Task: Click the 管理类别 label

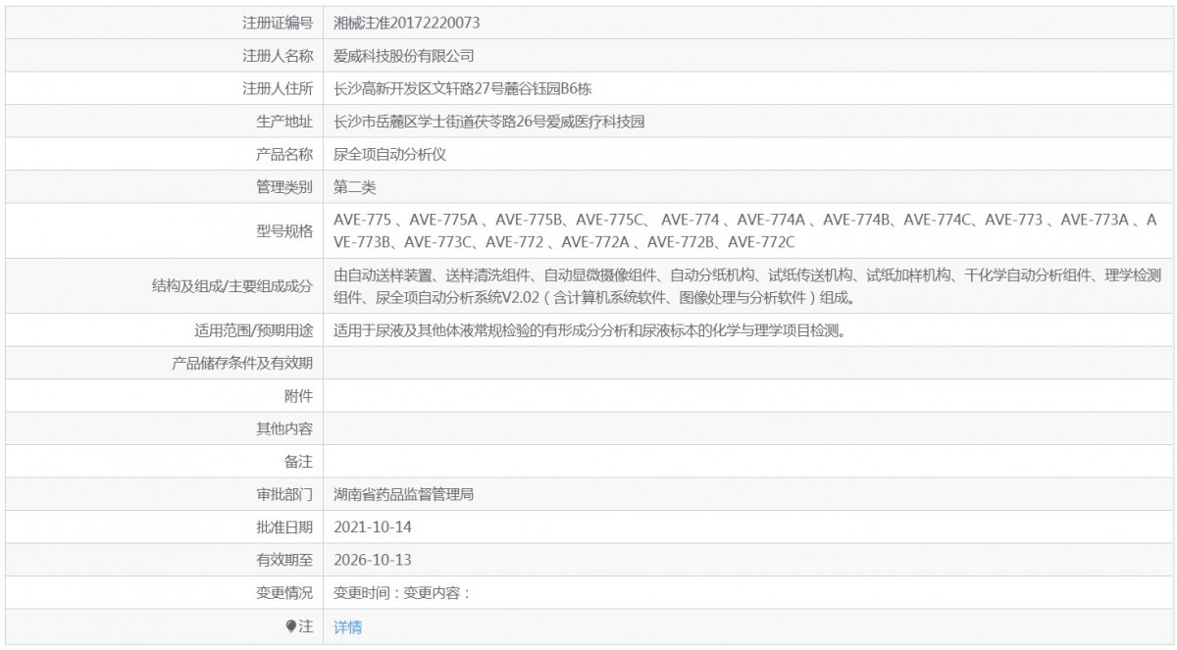Action: [284, 186]
